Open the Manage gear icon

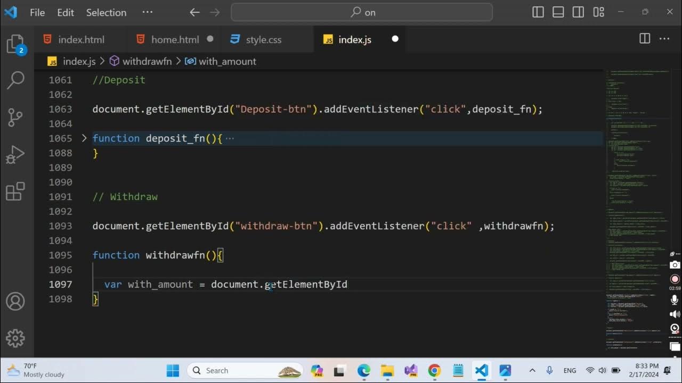[15, 338]
